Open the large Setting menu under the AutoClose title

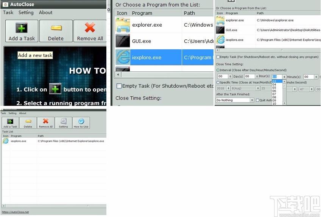point(26,13)
